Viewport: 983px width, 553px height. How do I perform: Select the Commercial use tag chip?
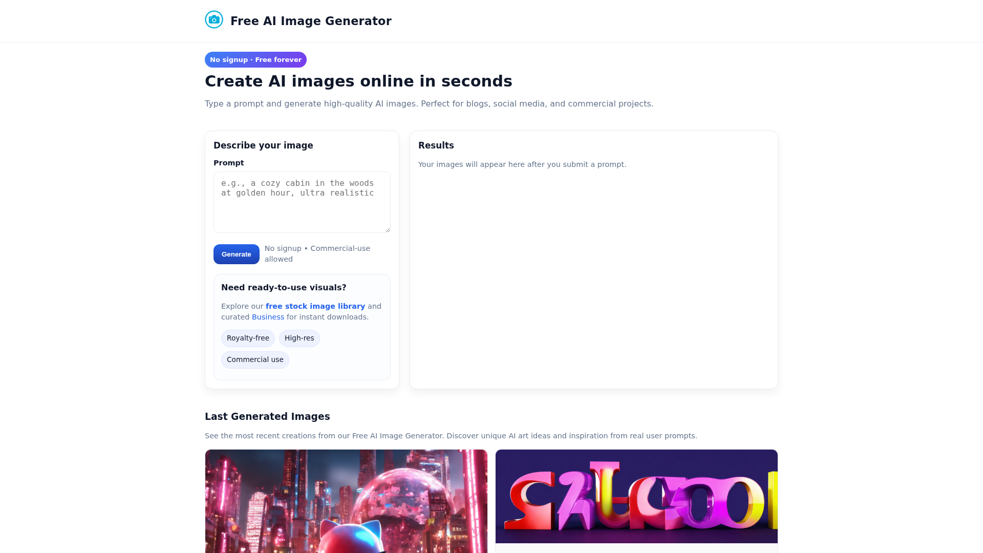pos(255,360)
